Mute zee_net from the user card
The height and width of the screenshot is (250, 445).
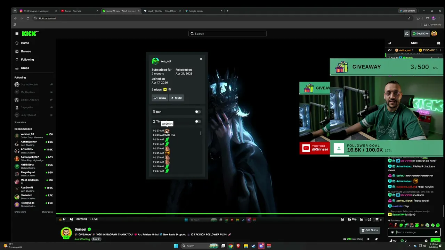(176, 98)
